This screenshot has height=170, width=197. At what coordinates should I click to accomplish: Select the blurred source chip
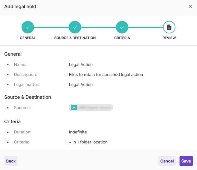point(91,107)
